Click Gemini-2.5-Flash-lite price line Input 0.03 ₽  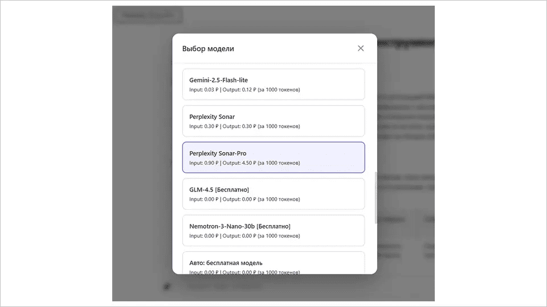pyautogui.click(x=244, y=90)
